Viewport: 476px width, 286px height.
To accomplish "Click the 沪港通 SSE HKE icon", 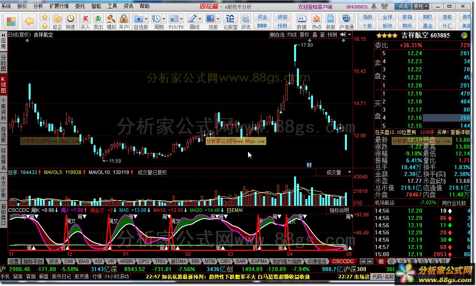I will click(346, 19).
